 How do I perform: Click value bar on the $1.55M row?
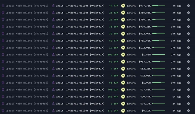click(159, 55)
